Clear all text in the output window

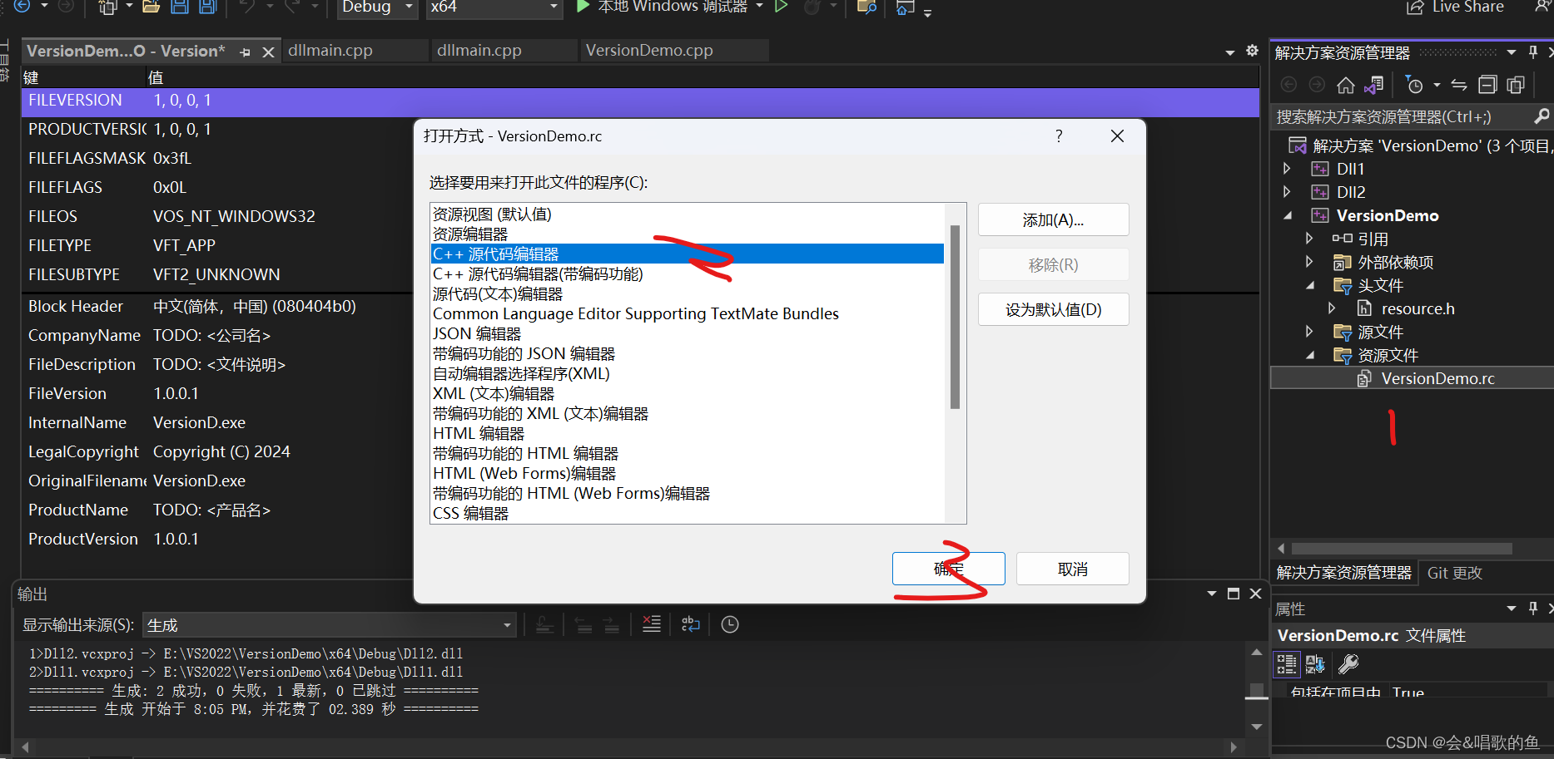(x=652, y=623)
